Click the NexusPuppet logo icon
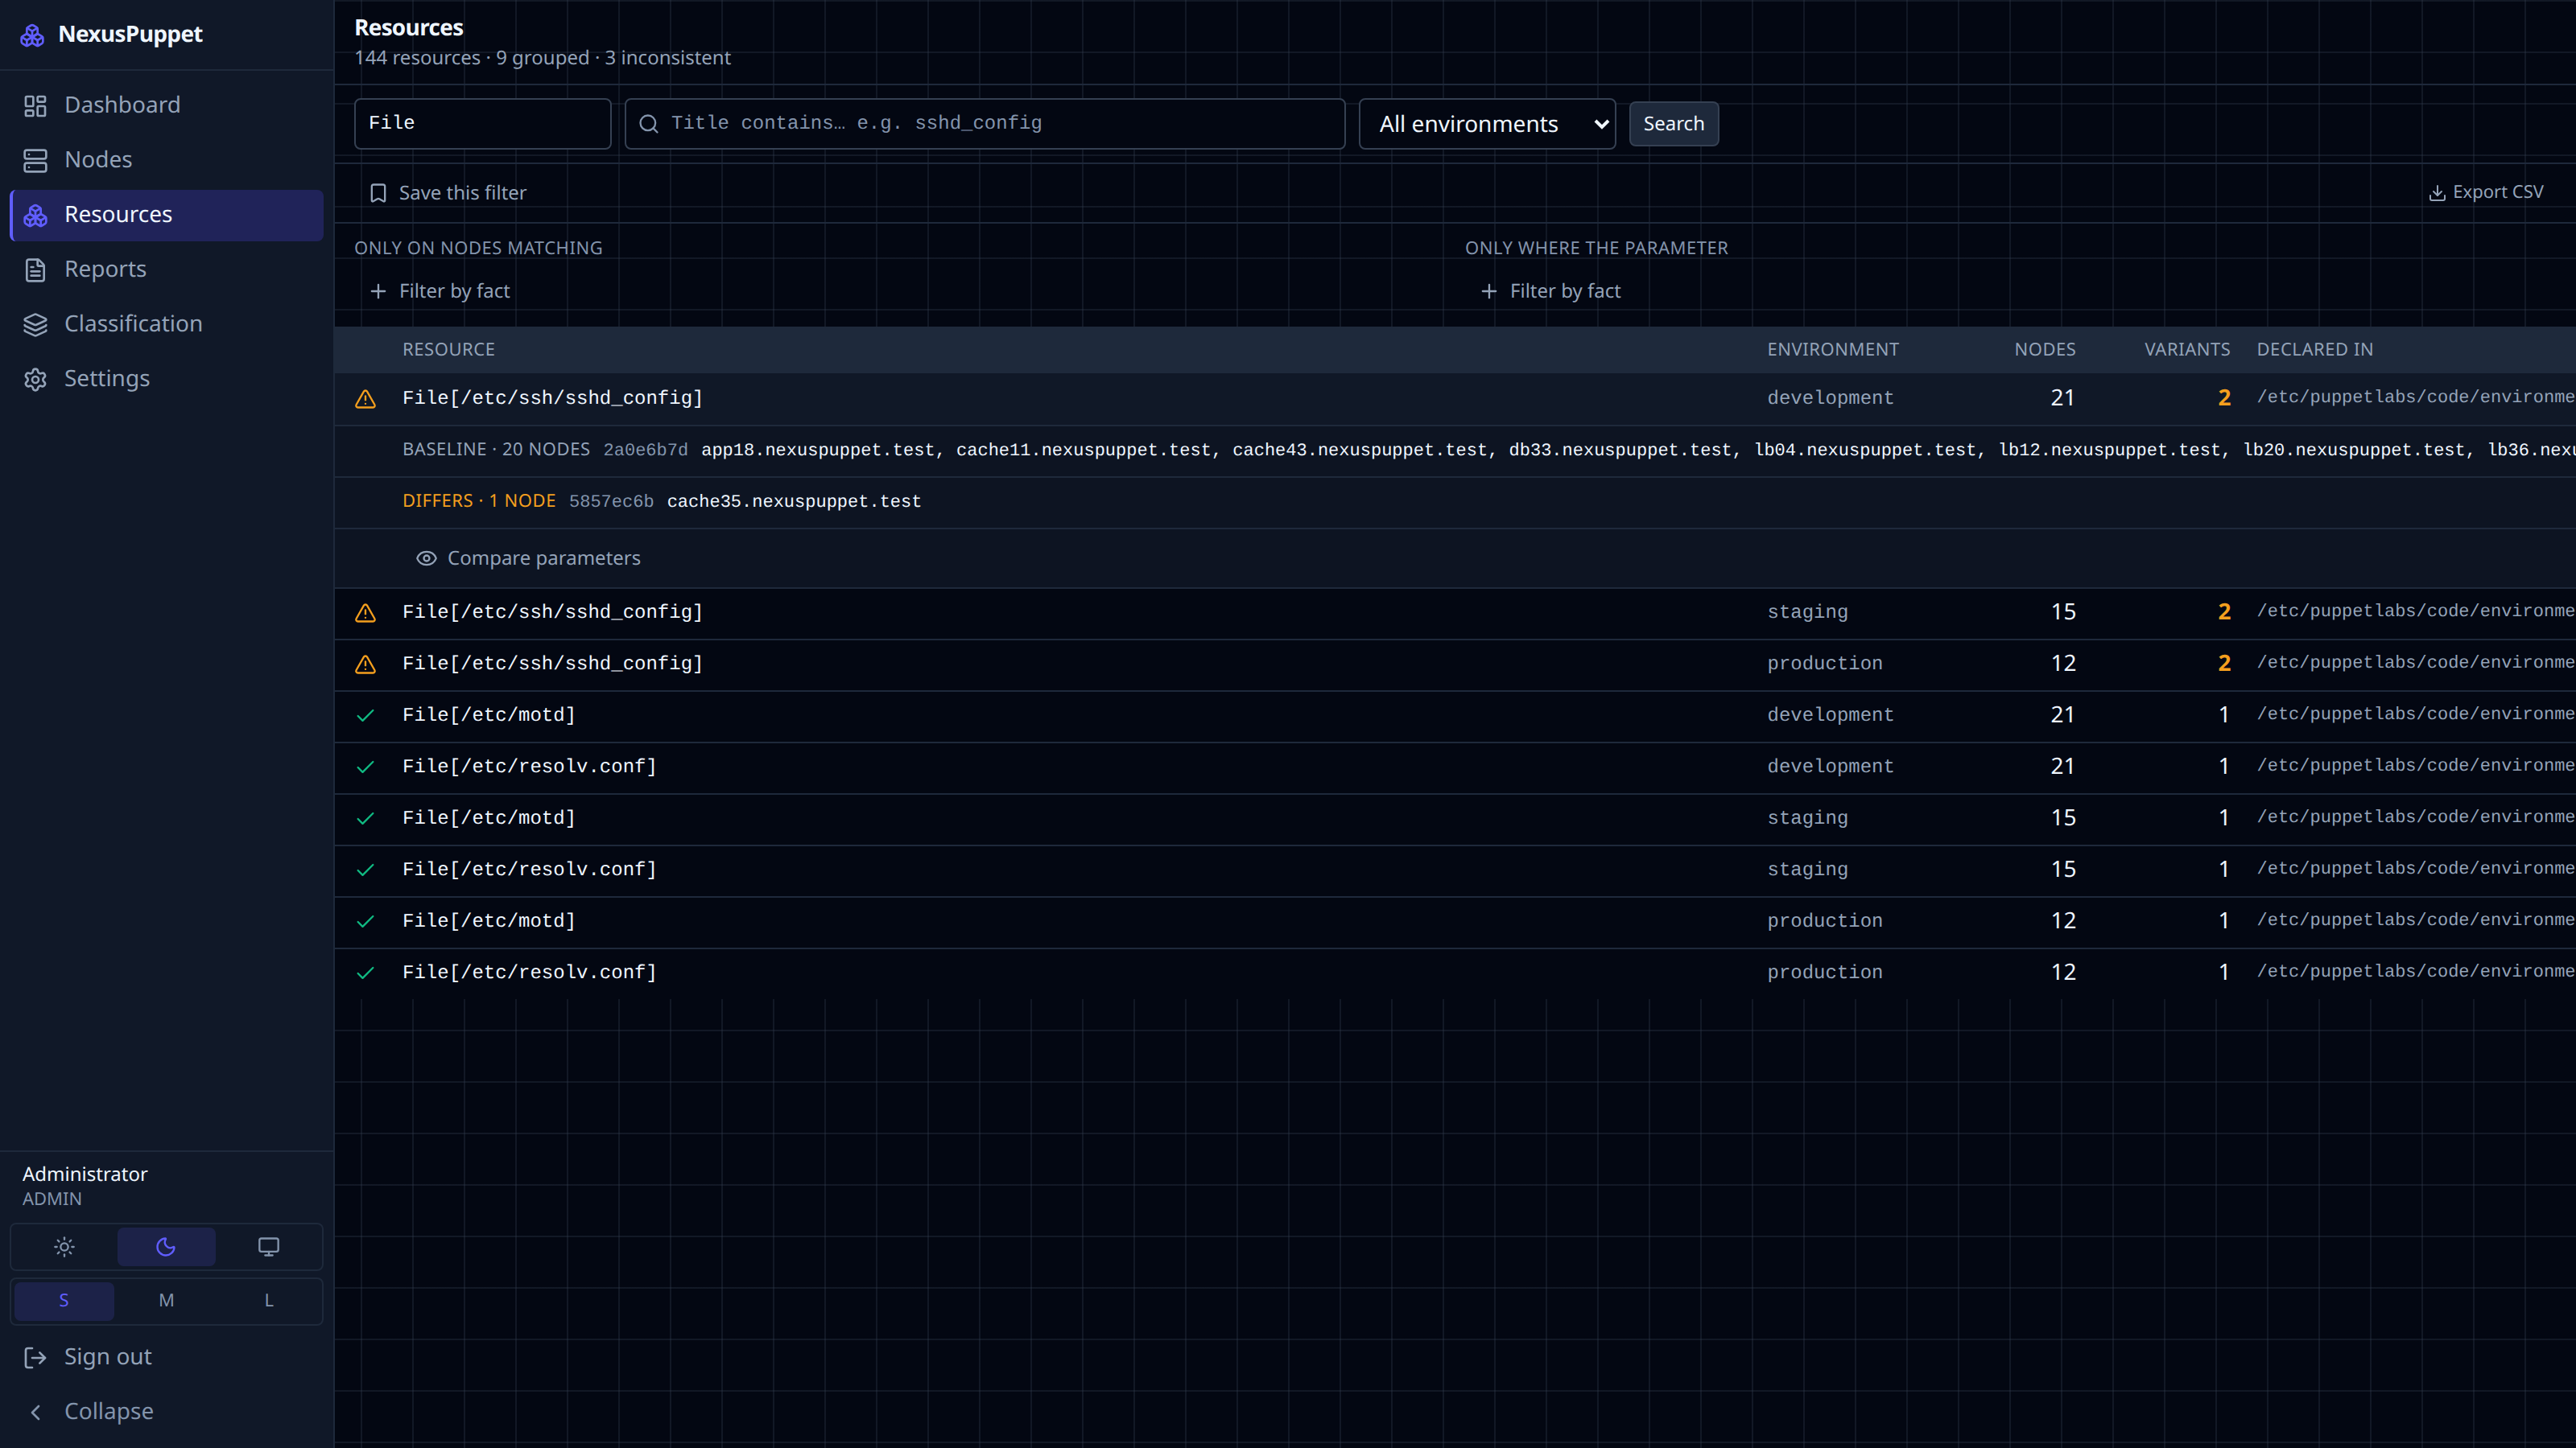The image size is (2576, 1448). click(x=33, y=35)
